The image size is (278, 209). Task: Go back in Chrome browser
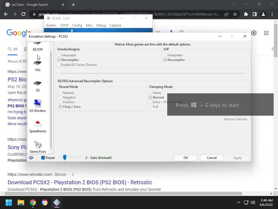[x=6, y=14]
